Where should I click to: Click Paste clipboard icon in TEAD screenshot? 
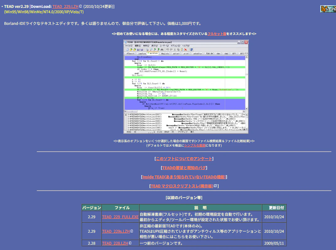coord(182,50)
